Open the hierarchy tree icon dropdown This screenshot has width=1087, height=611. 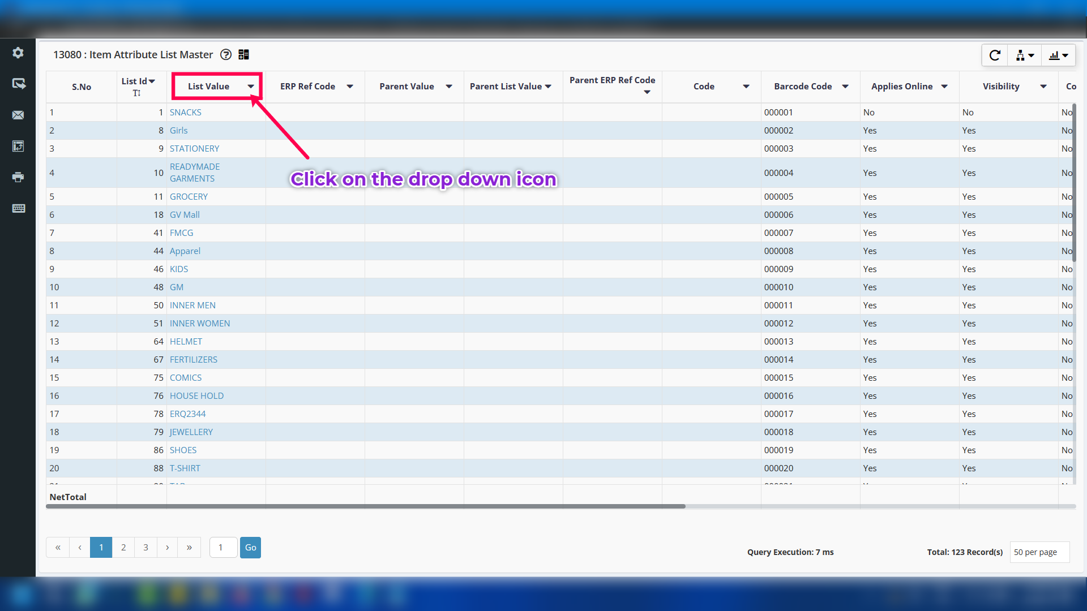pos(1025,55)
